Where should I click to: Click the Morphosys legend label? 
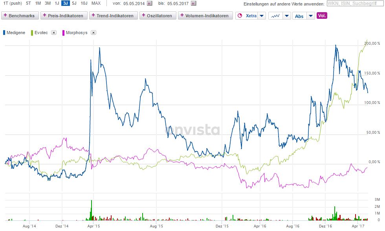[77, 33]
